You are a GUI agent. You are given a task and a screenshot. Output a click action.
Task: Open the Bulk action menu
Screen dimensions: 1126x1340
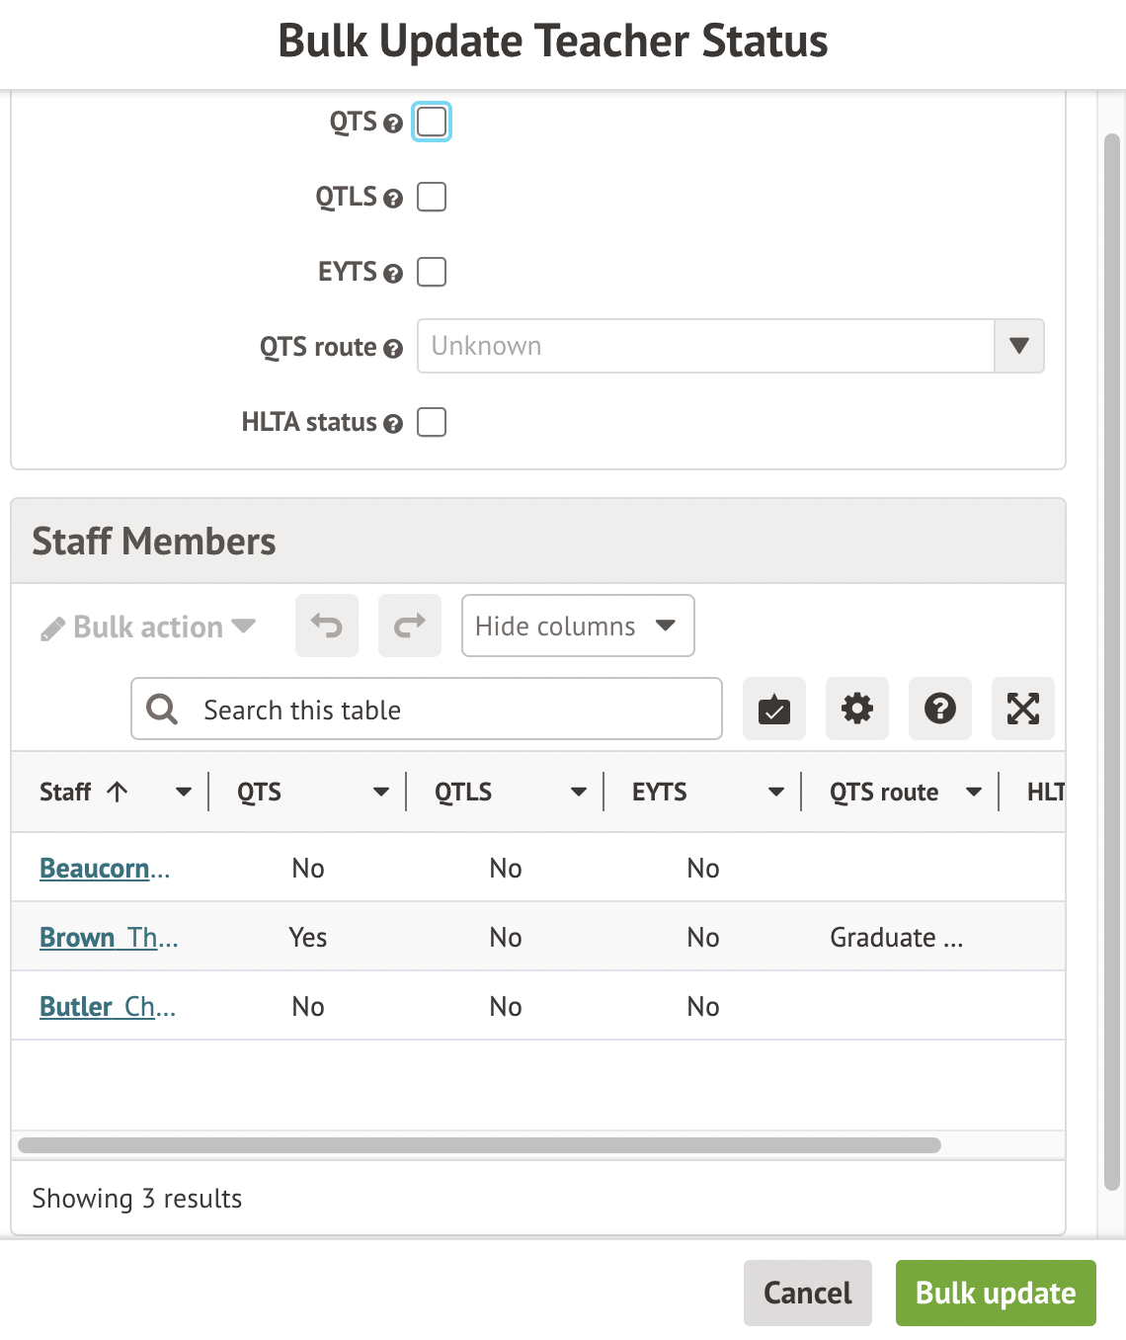148,628
